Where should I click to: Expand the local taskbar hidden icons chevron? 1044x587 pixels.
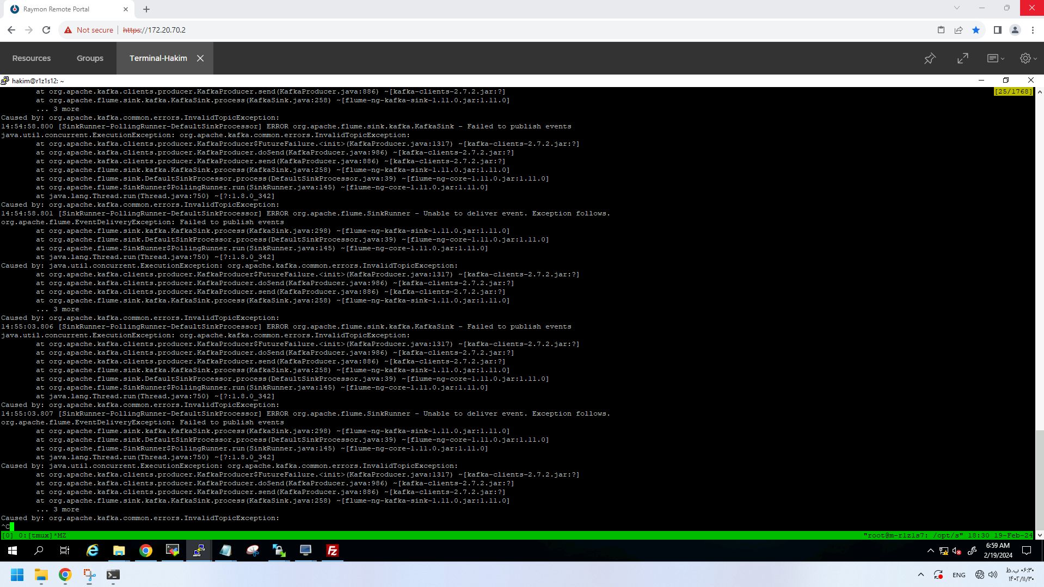[x=921, y=574]
